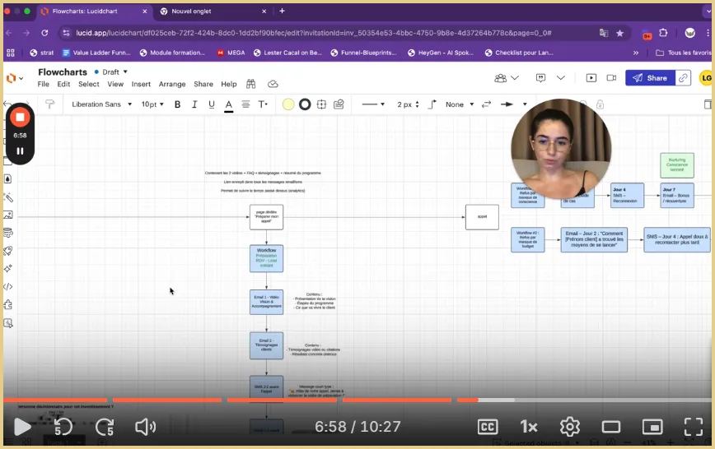This screenshot has width=715, height=449.
Task: Rewind the video 5 seconds
Action: pos(63,427)
